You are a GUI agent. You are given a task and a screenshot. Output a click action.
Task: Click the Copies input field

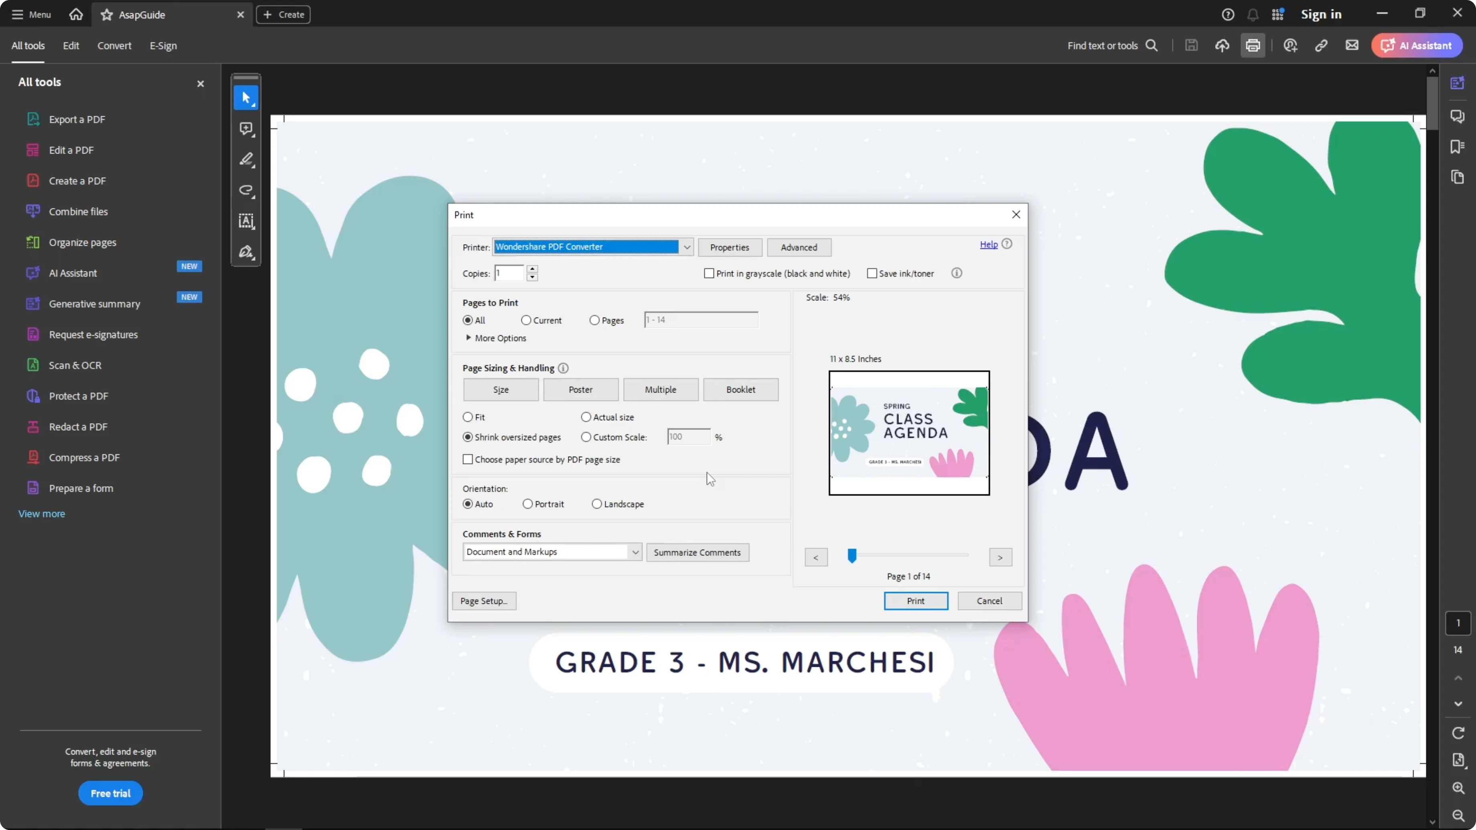click(x=509, y=273)
